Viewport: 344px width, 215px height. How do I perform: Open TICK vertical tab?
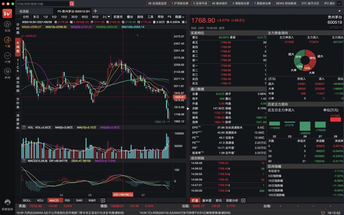click(18, 66)
